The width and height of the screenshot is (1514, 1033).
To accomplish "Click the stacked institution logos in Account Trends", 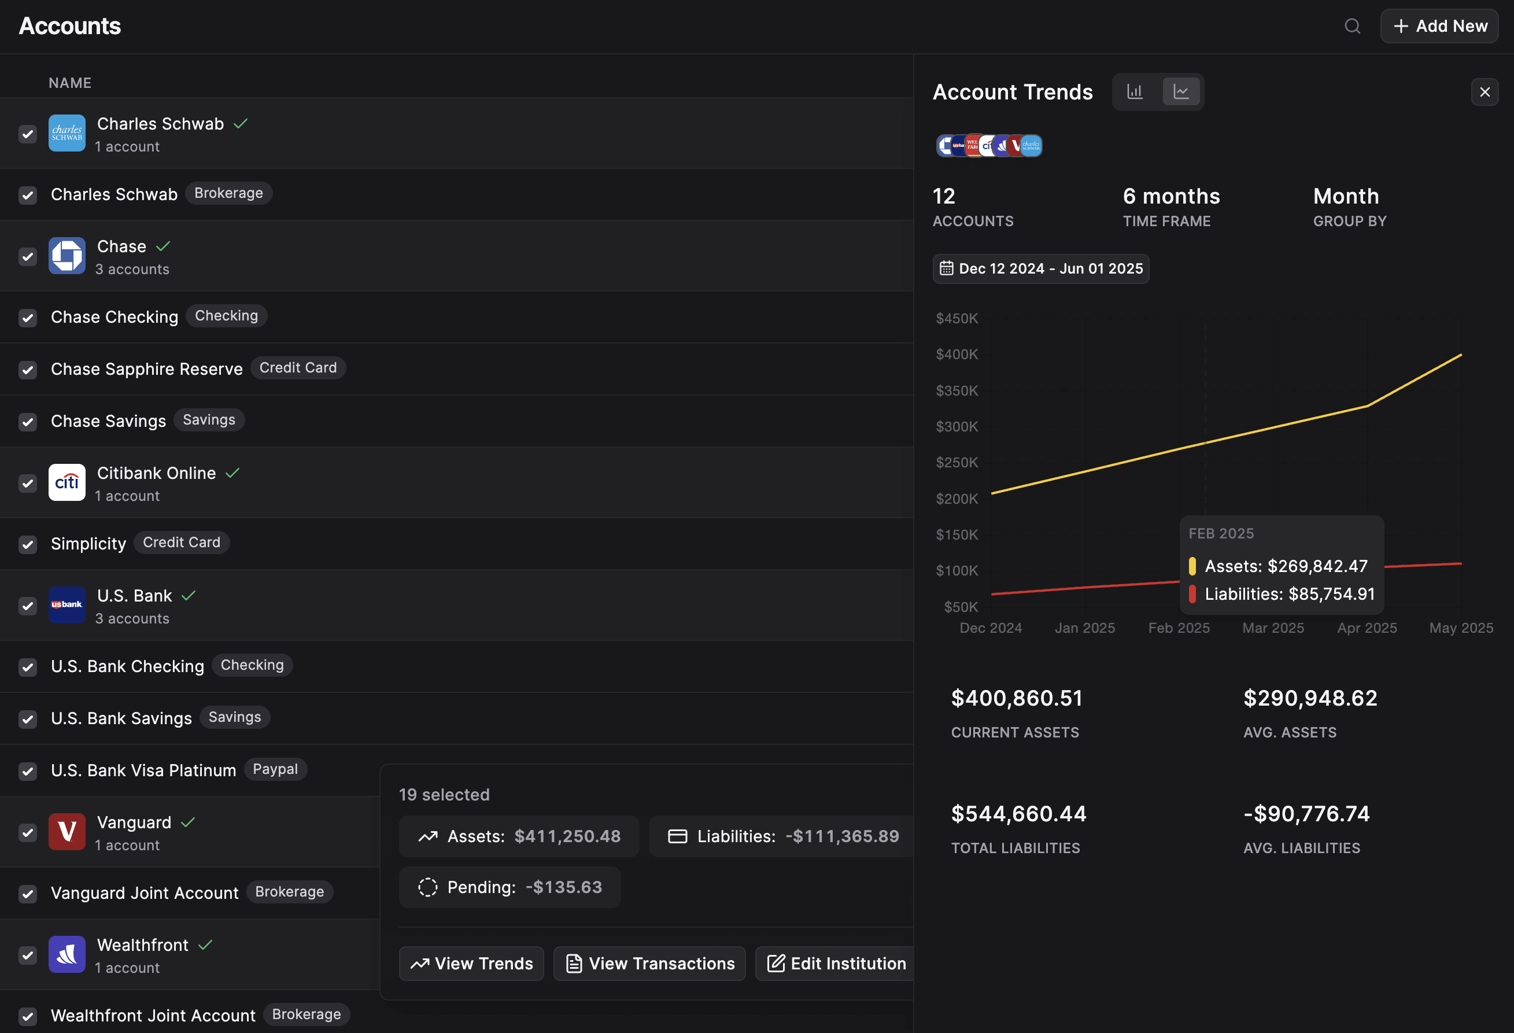I will pyautogui.click(x=988, y=145).
